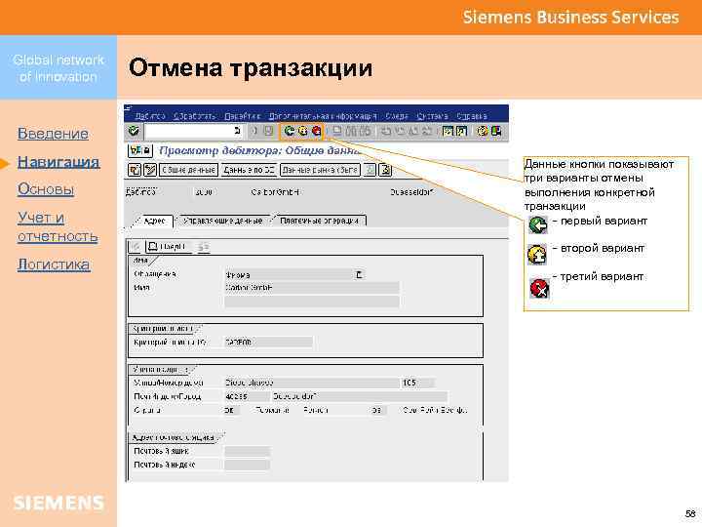Click the Customize Local Layout icon
Screen dimensions: 702x527
click(x=496, y=132)
